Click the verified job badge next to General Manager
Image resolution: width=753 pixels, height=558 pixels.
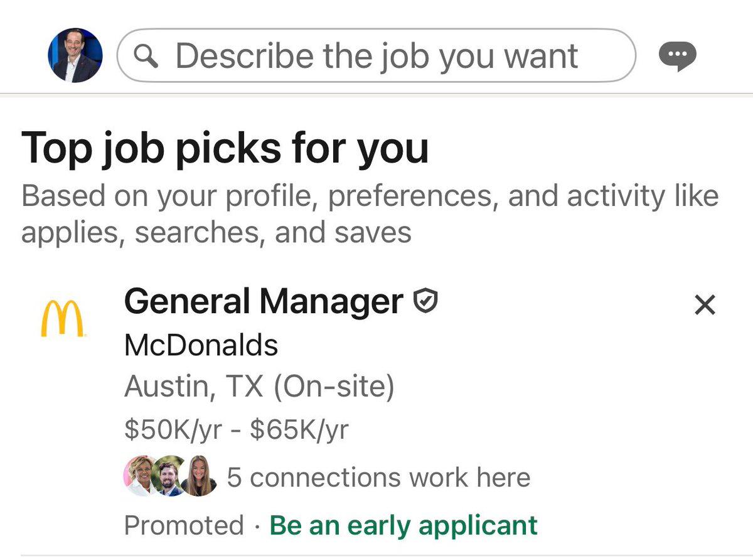424,301
